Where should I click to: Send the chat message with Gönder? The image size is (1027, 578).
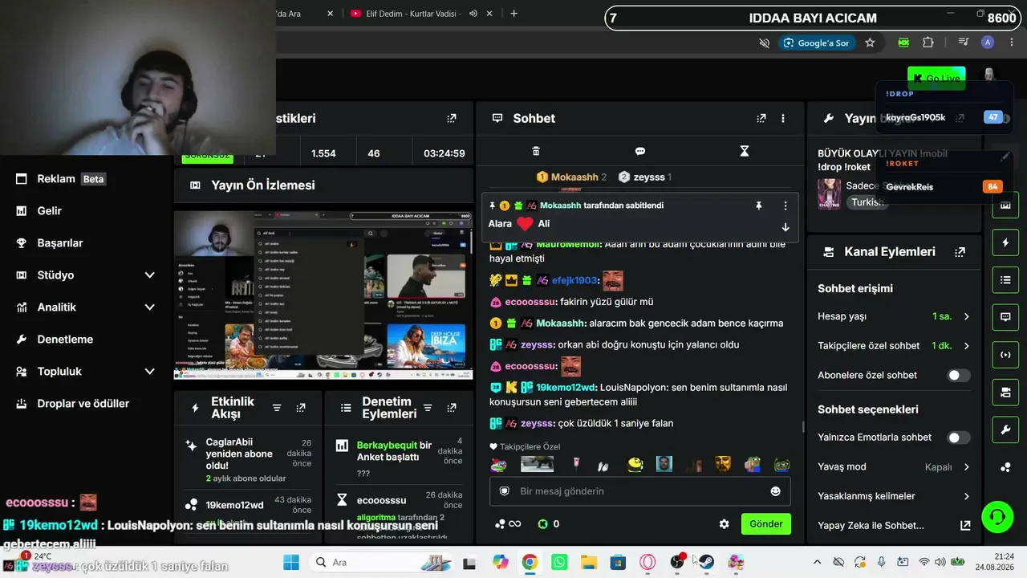coord(766,524)
